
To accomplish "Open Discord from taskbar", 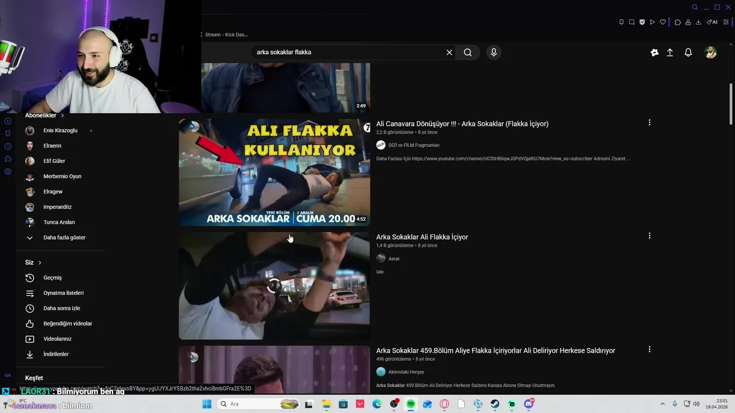I will click(x=529, y=404).
